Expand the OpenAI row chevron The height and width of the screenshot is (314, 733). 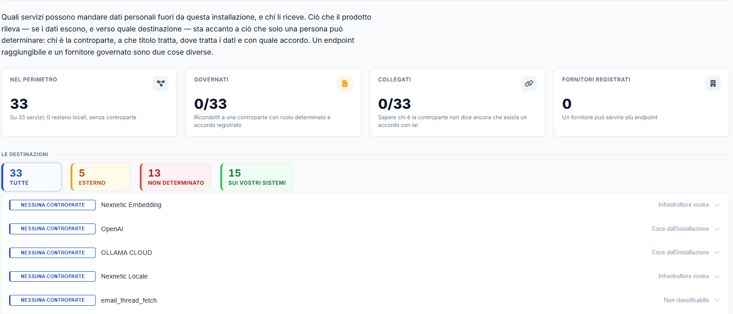point(717,229)
